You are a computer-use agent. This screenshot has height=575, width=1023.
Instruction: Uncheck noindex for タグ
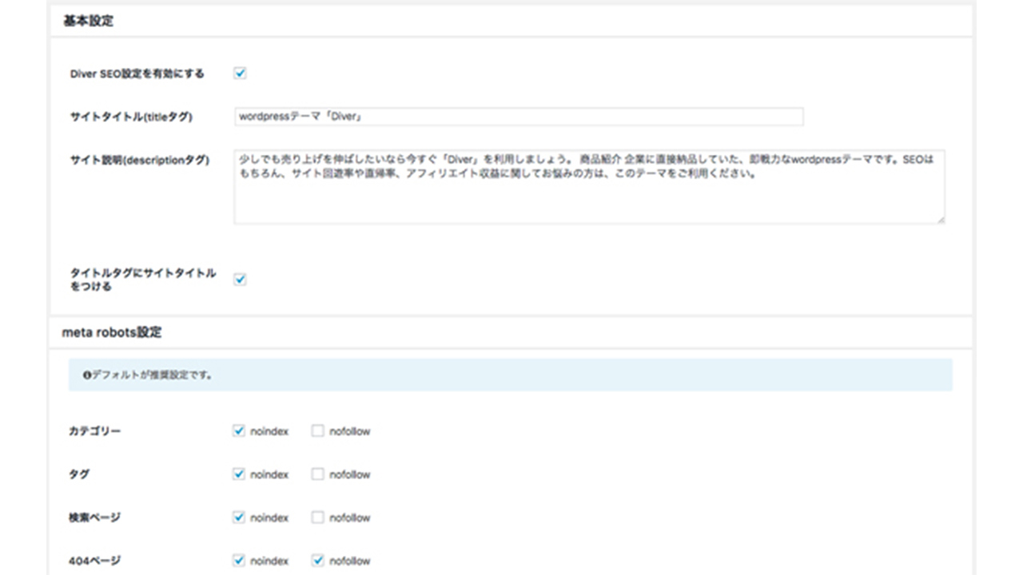tap(238, 474)
